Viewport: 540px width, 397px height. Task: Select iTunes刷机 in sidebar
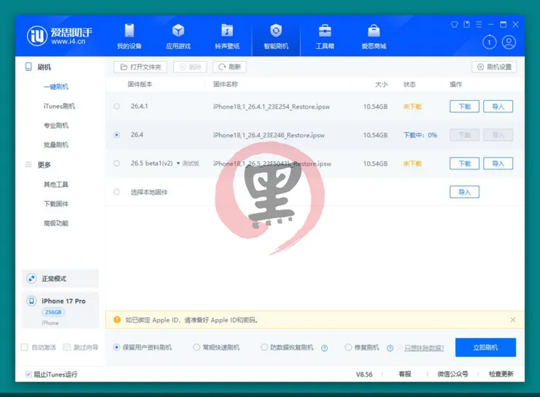click(59, 106)
